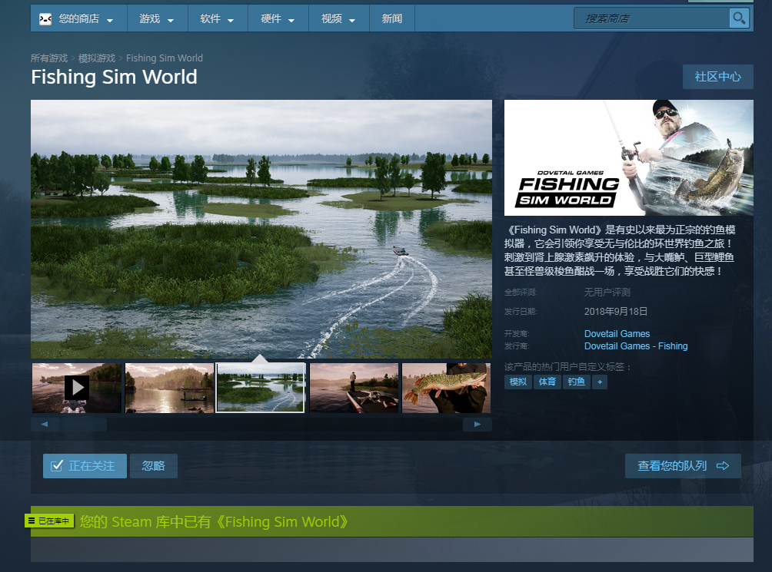772x572 pixels.
Task: Click the release date 2018年9月18日
Action: (615, 312)
